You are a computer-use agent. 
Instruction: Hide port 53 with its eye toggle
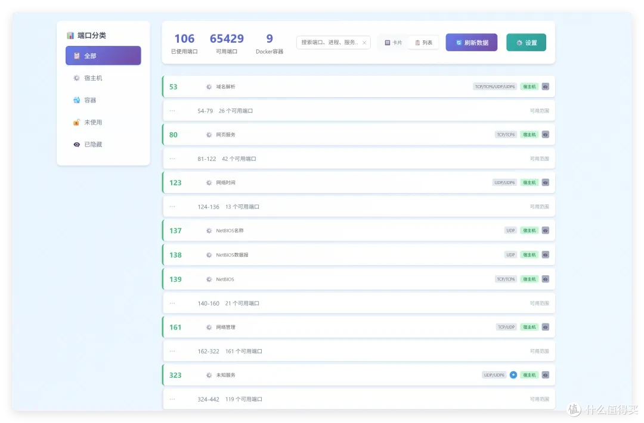click(x=546, y=86)
